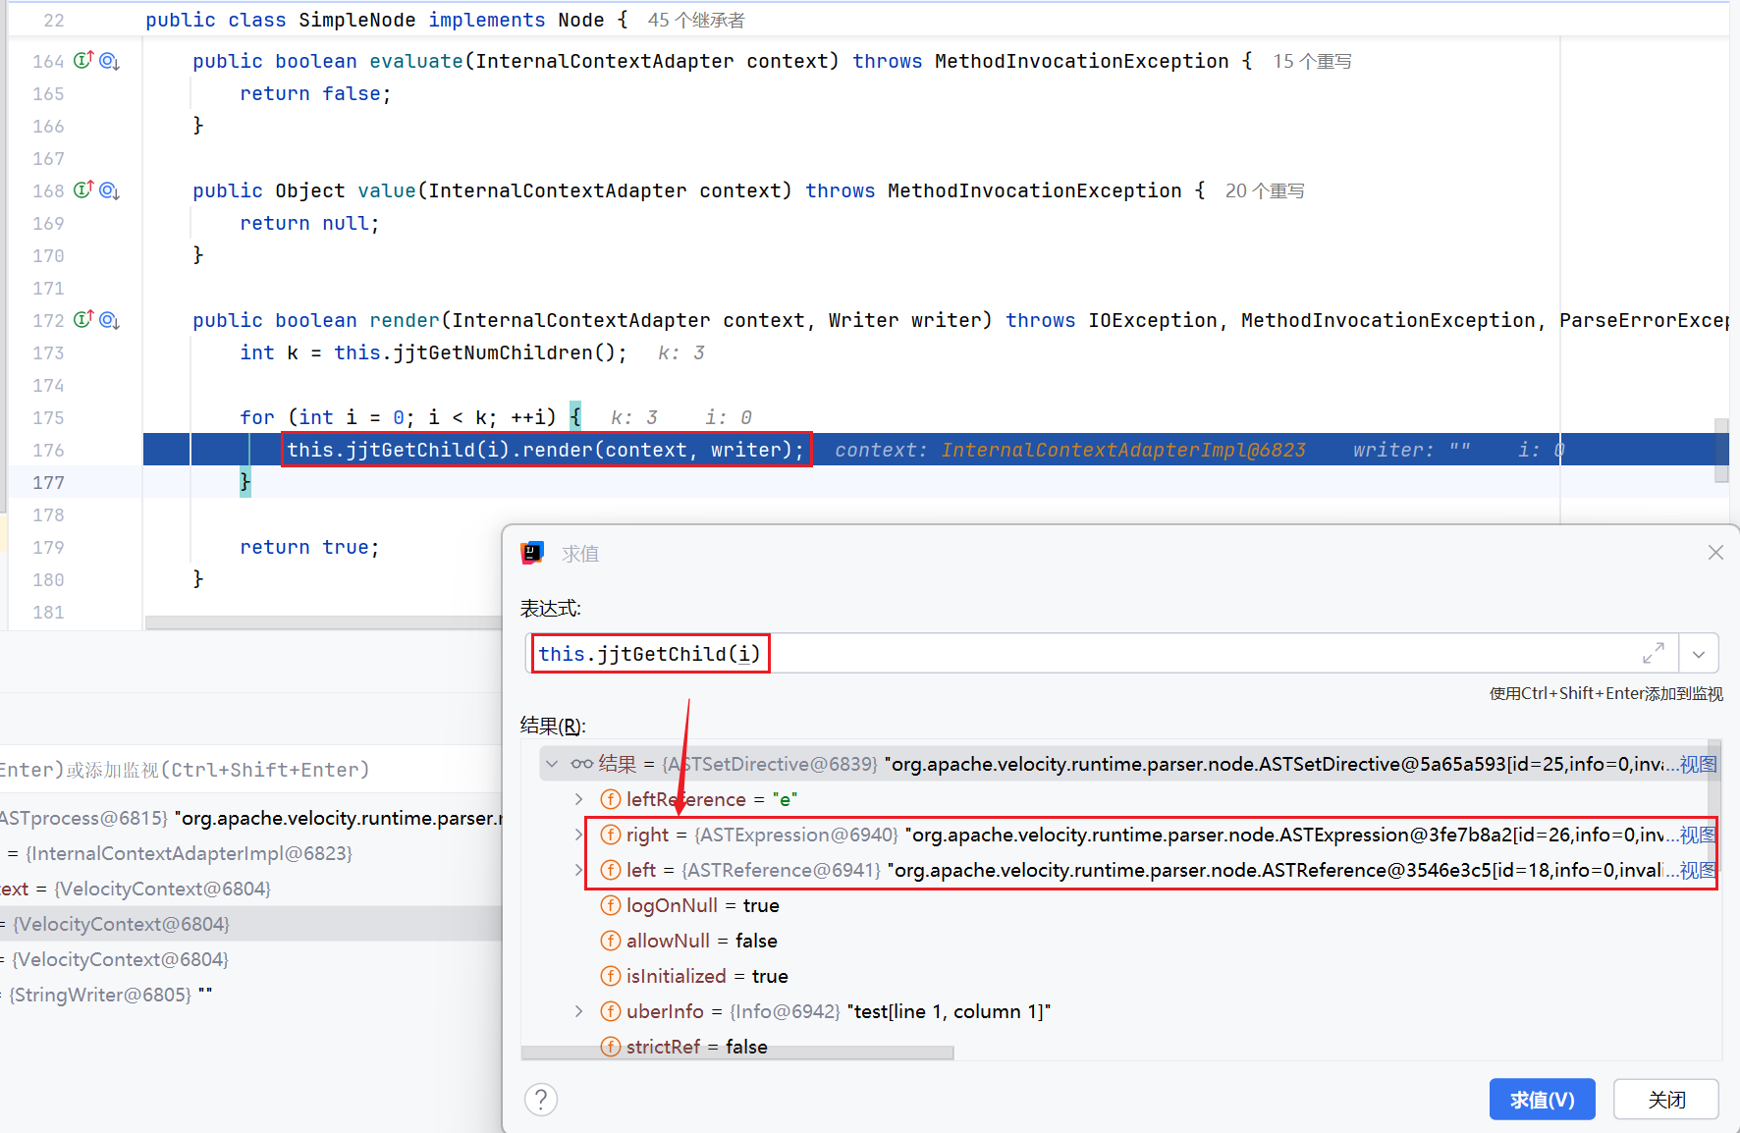This screenshot has height=1133, width=1740.
Task: Click field icon of right
Action: point(611,835)
